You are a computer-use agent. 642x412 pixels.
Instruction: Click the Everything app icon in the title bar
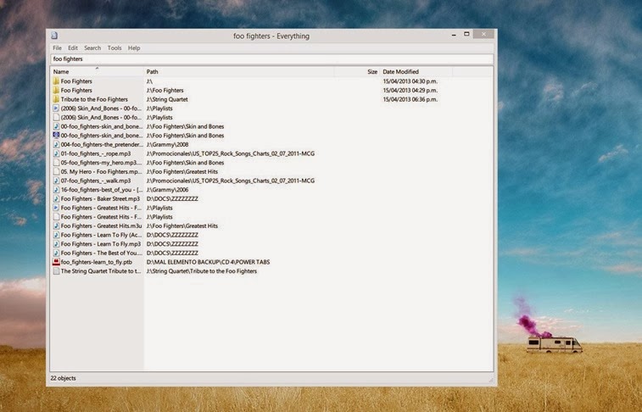(x=54, y=36)
